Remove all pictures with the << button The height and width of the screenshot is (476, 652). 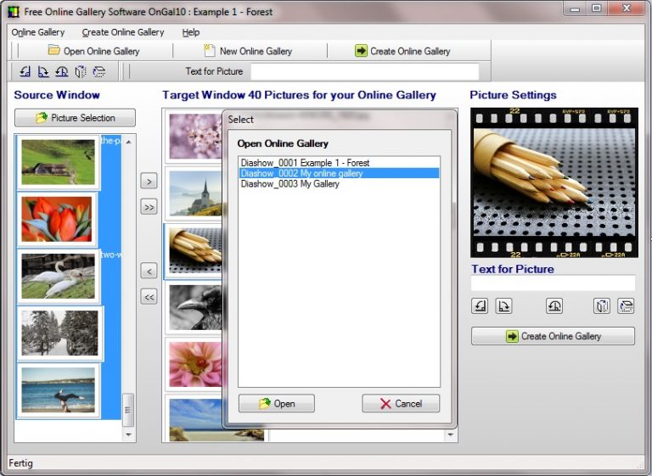pos(149,297)
